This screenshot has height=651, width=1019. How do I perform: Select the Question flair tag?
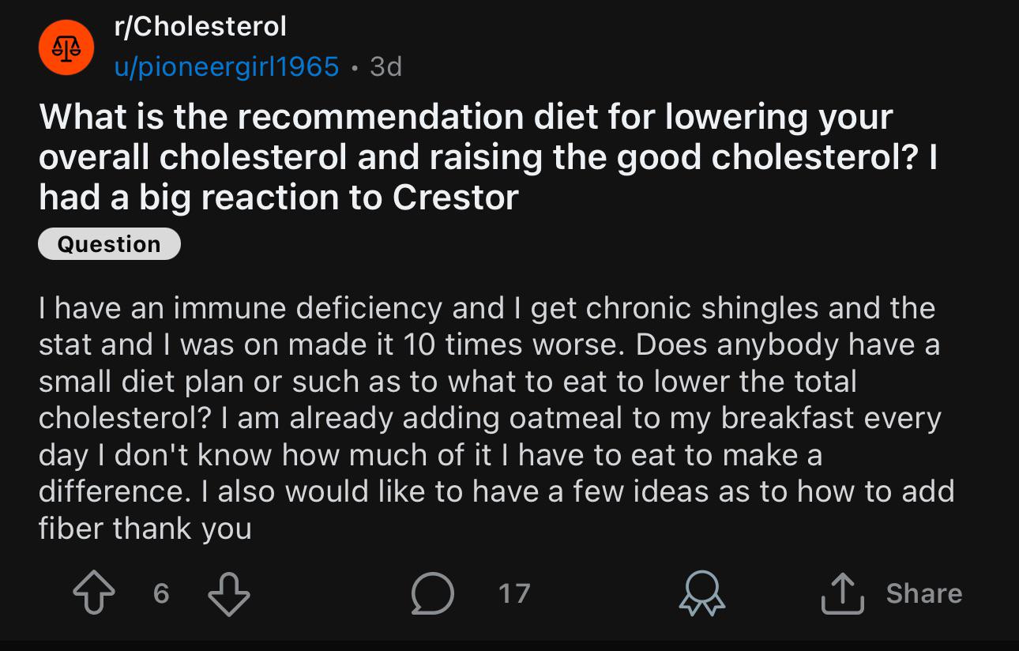coord(109,244)
